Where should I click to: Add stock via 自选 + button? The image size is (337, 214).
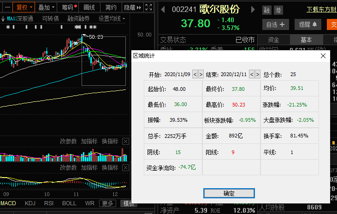(x=276, y=24)
